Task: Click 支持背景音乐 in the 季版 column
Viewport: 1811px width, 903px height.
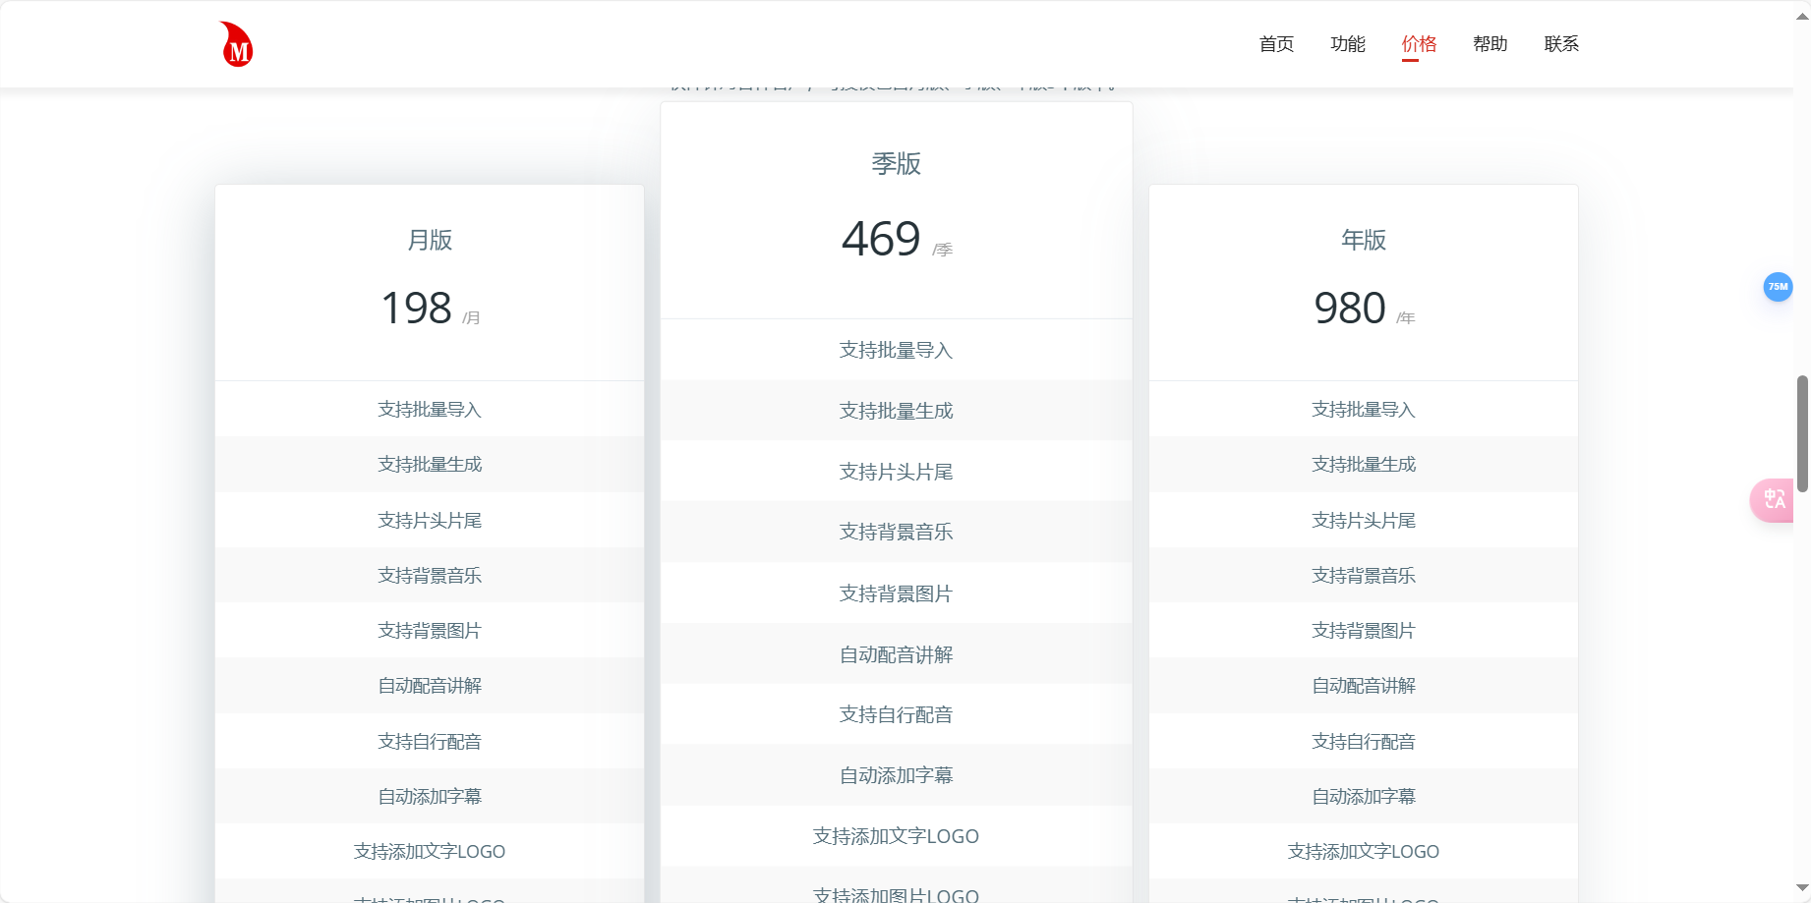Action: 896,532
